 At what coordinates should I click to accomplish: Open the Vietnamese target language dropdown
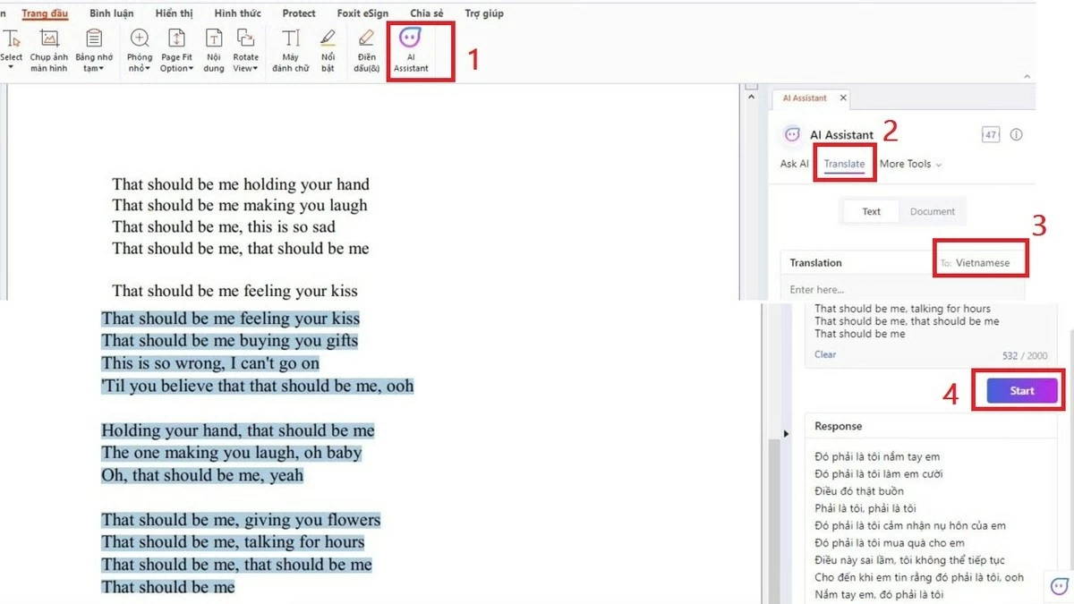[x=981, y=262]
